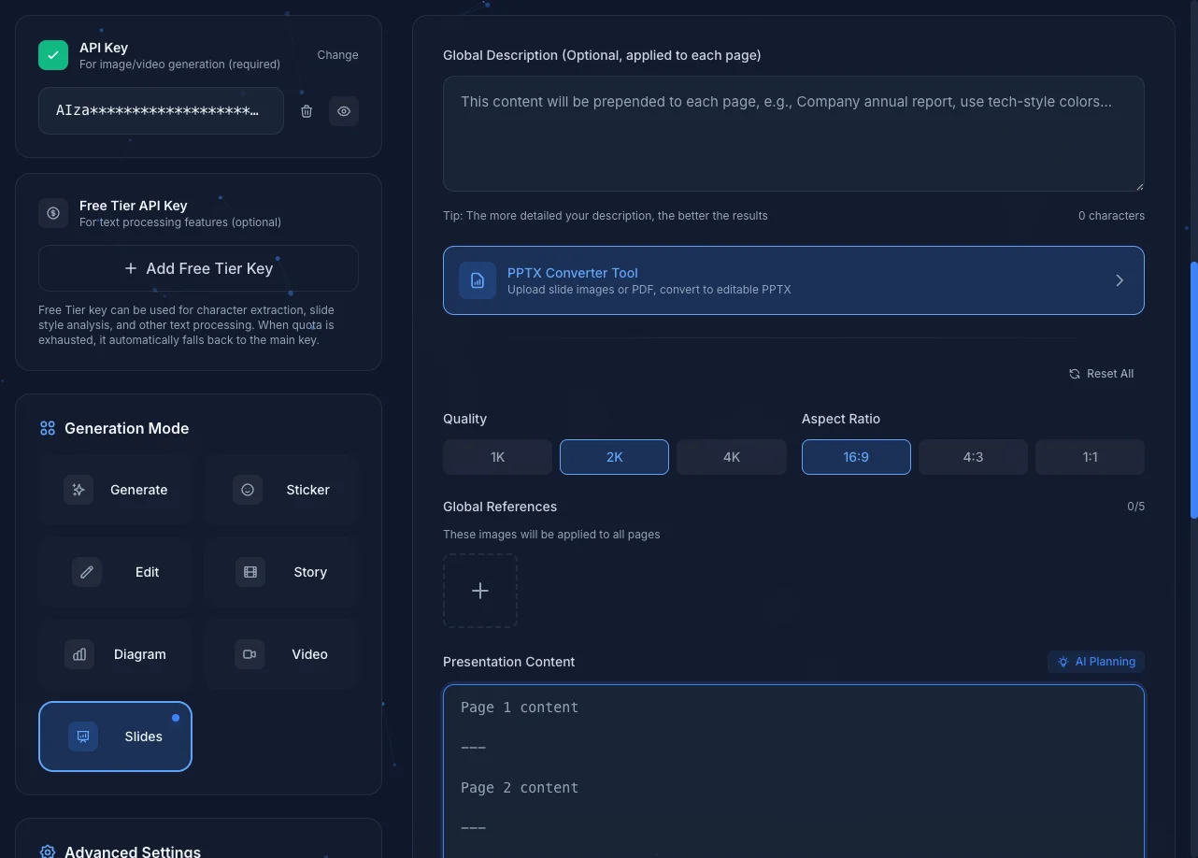Open the Change API key option
1198x858 pixels.
337,54
